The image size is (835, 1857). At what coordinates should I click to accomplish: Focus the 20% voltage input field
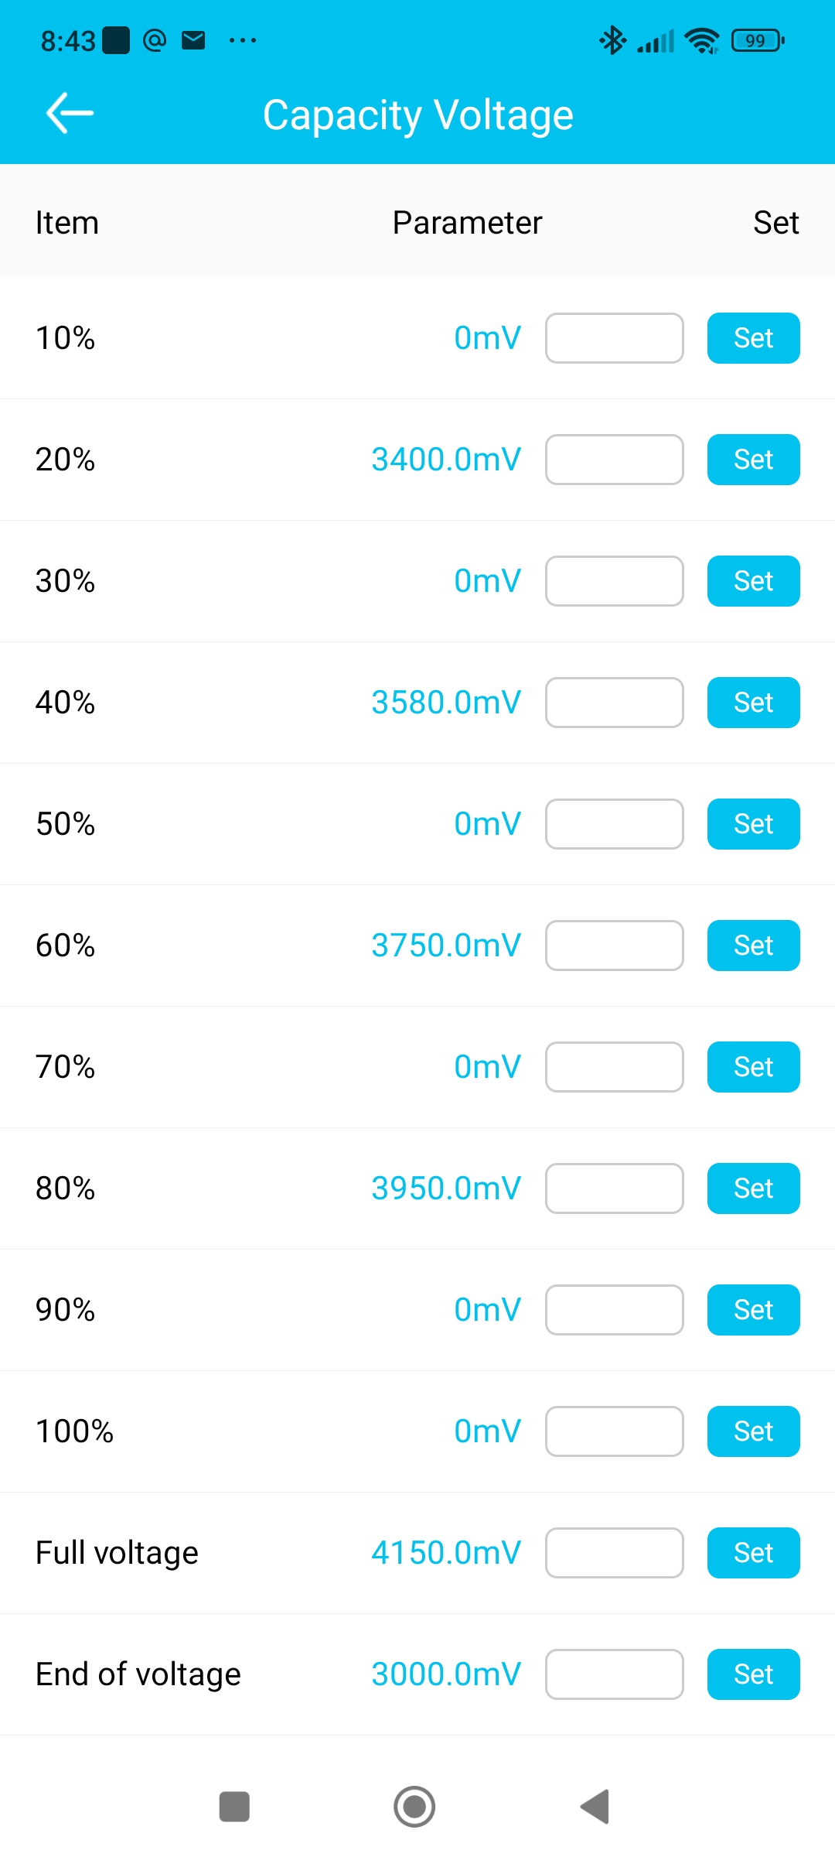coord(614,460)
